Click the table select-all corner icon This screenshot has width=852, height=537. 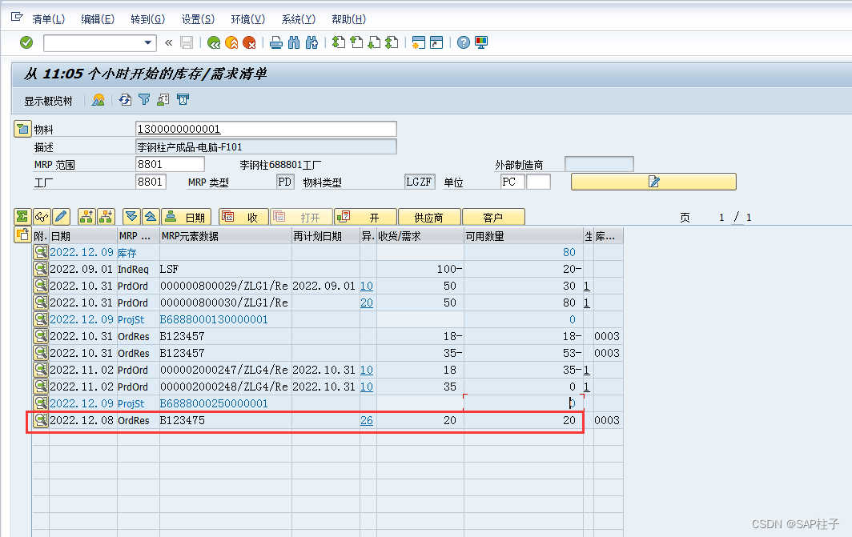coord(22,235)
